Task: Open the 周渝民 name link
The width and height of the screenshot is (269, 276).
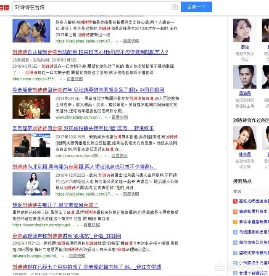Action: click(245, 93)
